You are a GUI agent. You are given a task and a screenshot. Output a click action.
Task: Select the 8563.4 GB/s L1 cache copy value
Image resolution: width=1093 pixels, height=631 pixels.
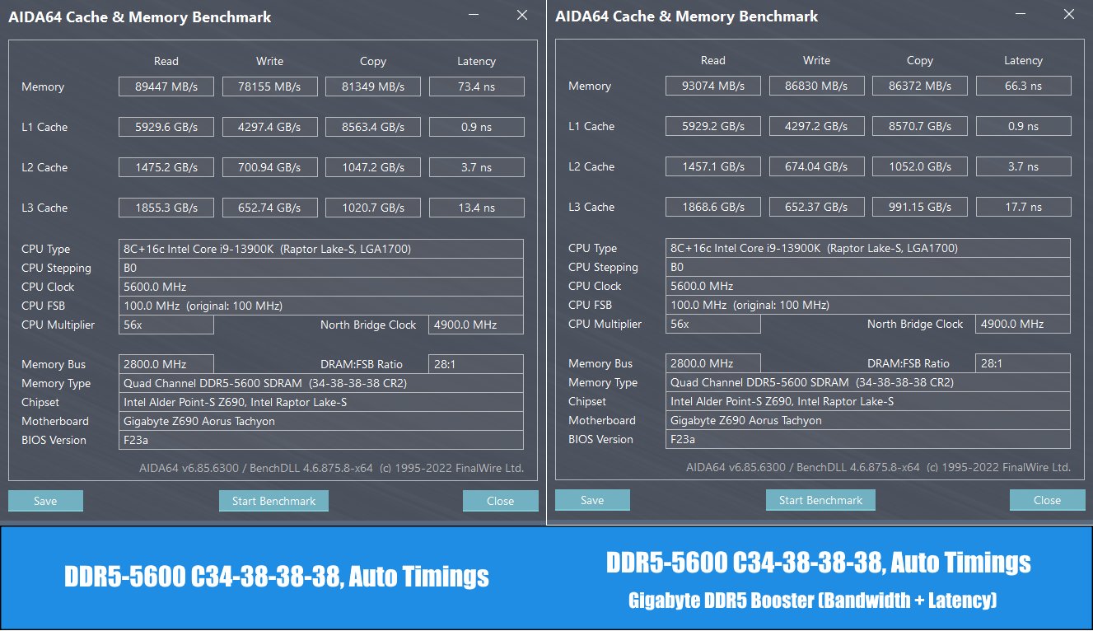coord(373,127)
